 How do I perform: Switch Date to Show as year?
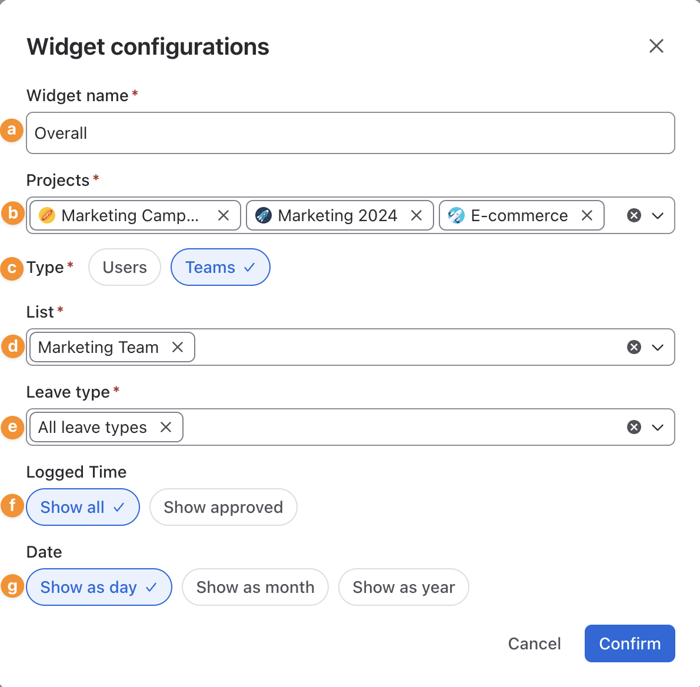(x=404, y=587)
